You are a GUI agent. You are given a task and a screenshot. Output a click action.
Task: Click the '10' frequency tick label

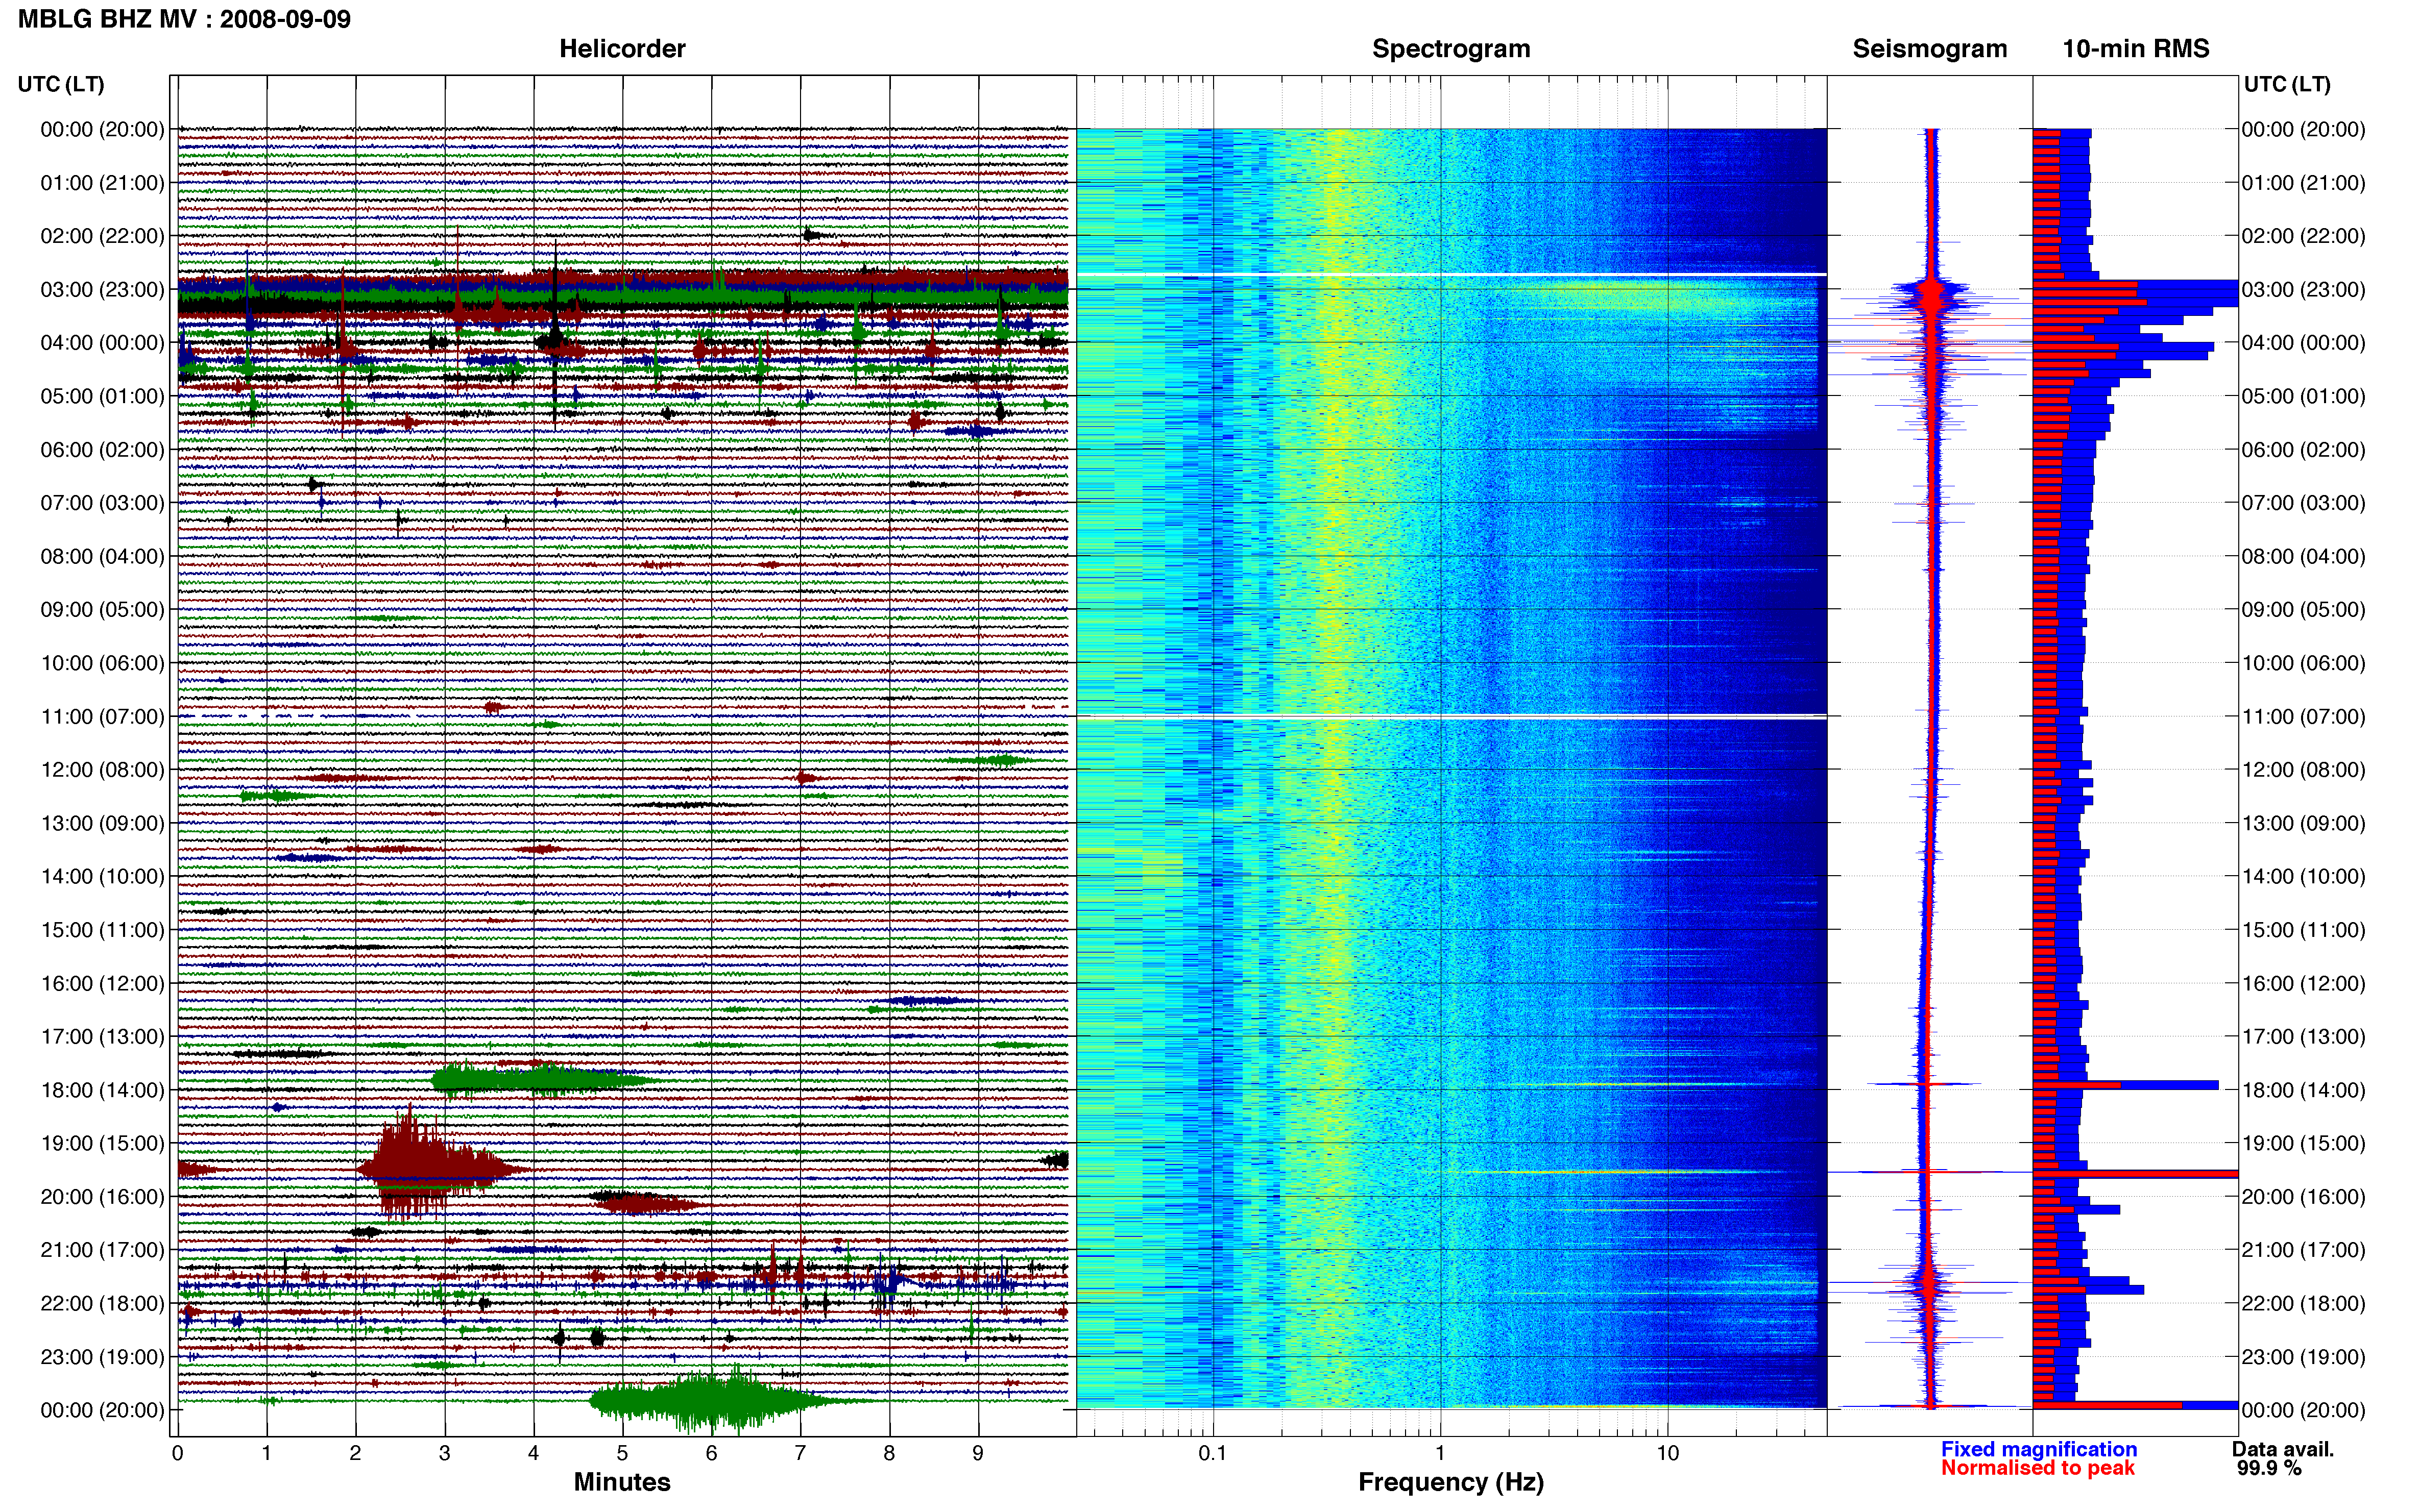tap(1667, 1453)
